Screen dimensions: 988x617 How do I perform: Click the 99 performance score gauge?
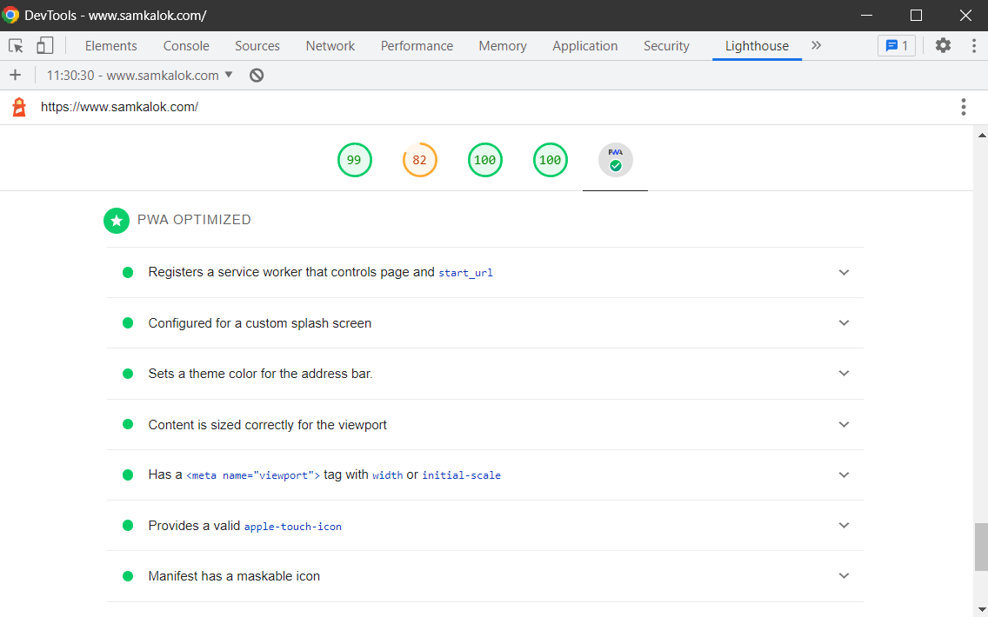point(354,160)
